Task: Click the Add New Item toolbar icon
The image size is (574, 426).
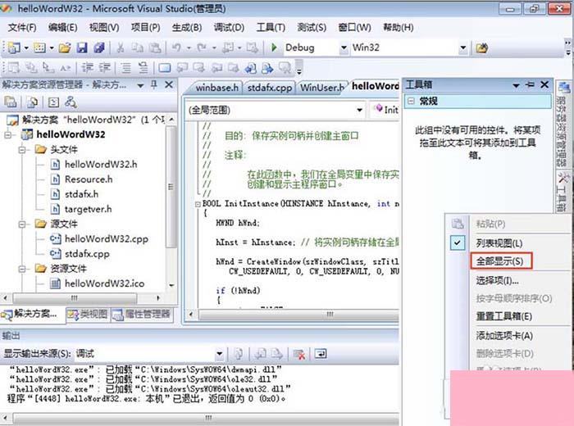Action: [39, 48]
